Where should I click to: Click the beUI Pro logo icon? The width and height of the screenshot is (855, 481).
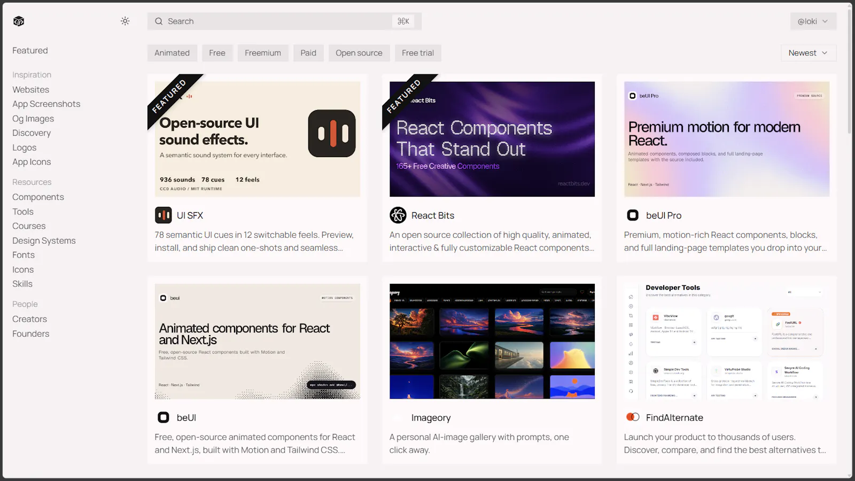[x=633, y=215]
